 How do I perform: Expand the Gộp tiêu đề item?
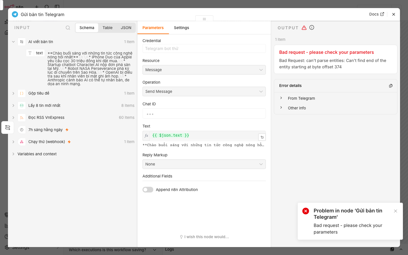point(13,93)
